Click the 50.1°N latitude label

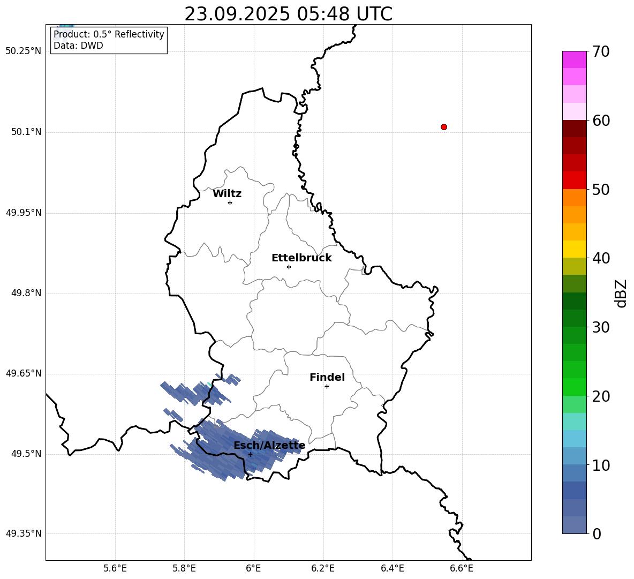click(26, 132)
